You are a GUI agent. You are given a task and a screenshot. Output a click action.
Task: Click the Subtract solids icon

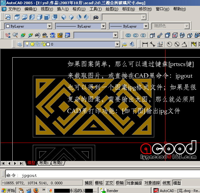tap(136, 35)
